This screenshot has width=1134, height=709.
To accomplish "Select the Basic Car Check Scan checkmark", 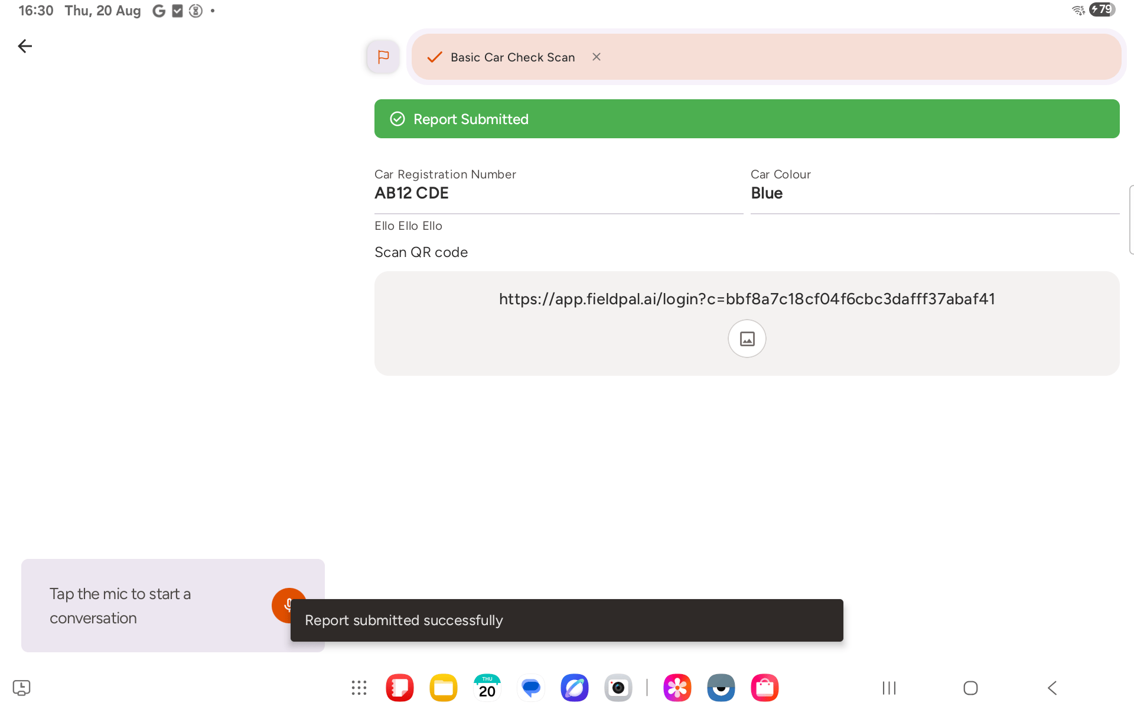I will (435, 57).
